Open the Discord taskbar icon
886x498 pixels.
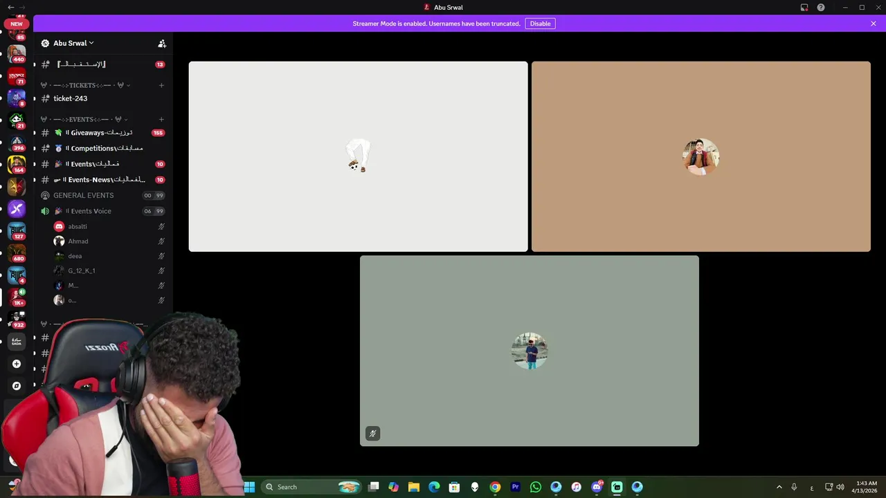pos(597,487)
